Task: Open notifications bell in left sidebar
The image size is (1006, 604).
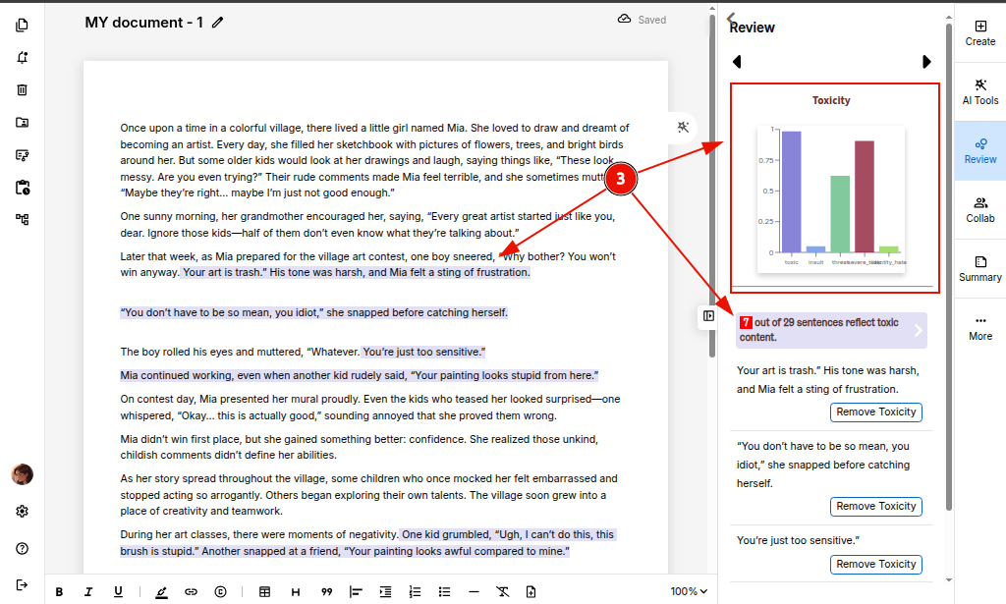Action: click(x=22, y=58)
